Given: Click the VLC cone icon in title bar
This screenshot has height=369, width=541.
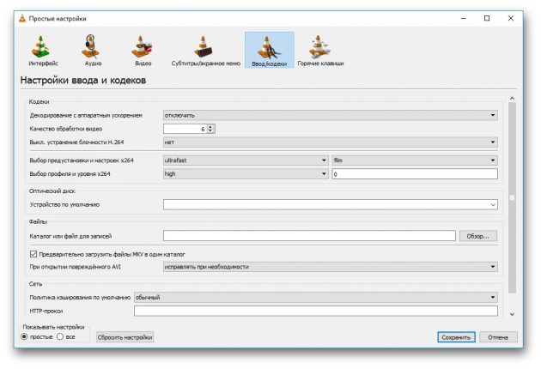Looking at the screenshot, I should click(22, 18).
